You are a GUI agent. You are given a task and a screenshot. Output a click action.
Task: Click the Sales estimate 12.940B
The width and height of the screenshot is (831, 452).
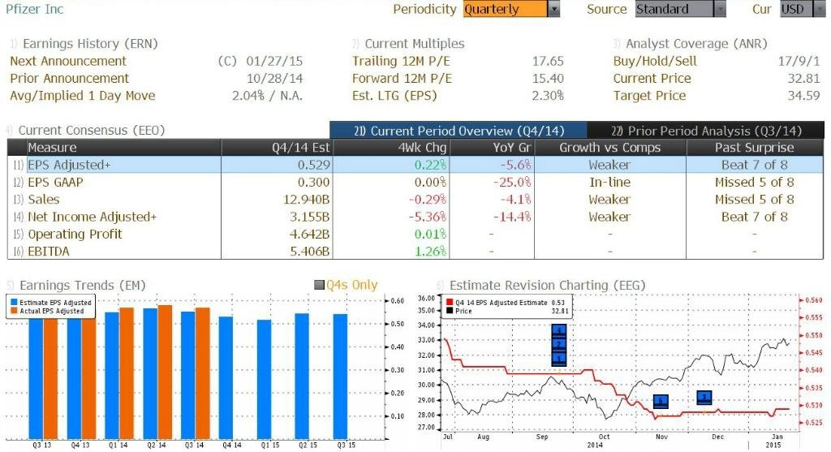pyautogui.click(x=306, y=200)
